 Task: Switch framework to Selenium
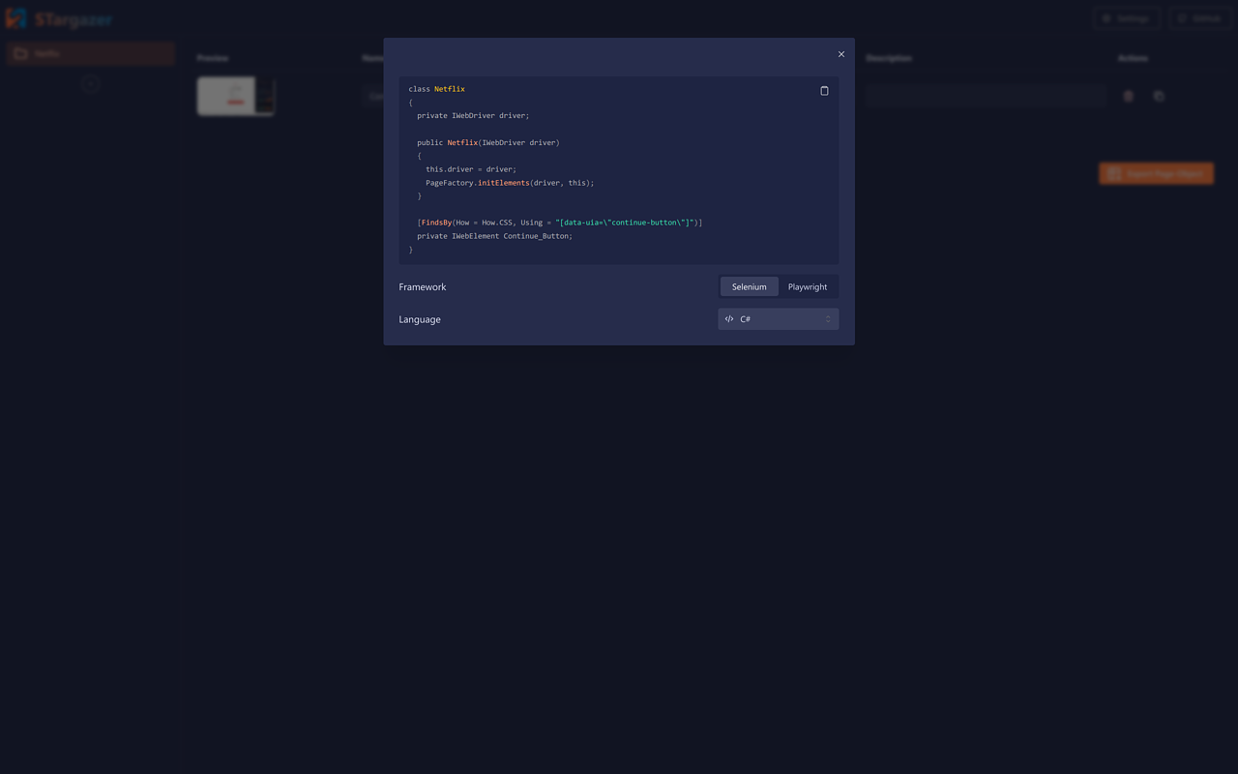click(750, 287)
